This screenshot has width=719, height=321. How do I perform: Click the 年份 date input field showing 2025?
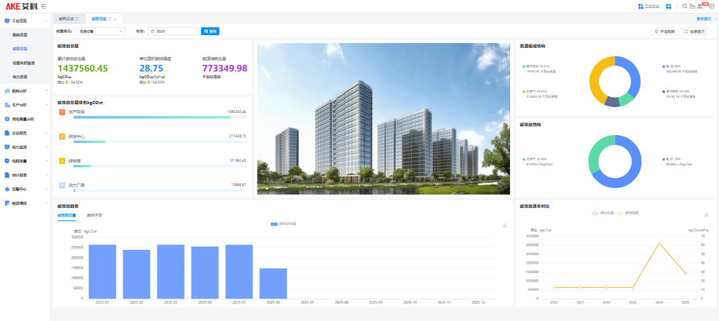173,31
